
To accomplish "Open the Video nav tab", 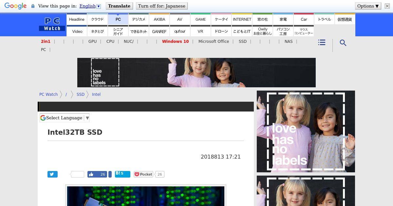I will 77,31.
